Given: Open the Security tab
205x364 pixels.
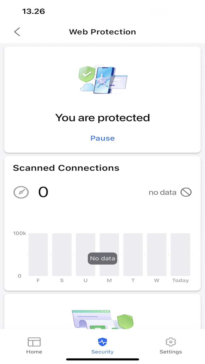Looking at the screenshot, I should 102,345.
